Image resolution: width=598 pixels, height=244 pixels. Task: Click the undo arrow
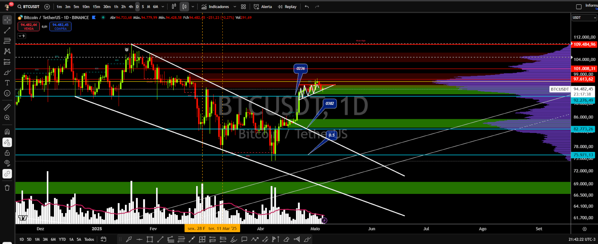[x=307, y=7]
